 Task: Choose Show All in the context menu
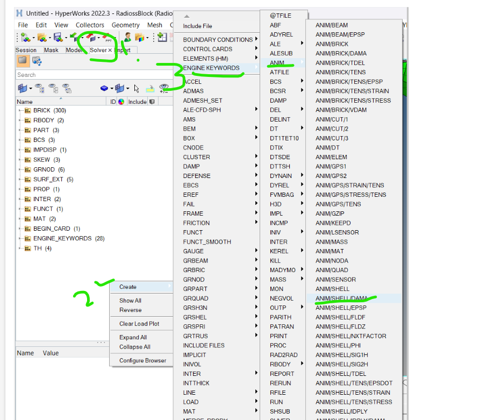(141, 301)
